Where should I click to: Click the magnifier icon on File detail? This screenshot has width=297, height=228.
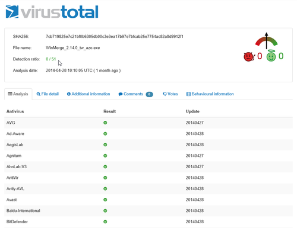pyautogui.click(x=39, y=94)
